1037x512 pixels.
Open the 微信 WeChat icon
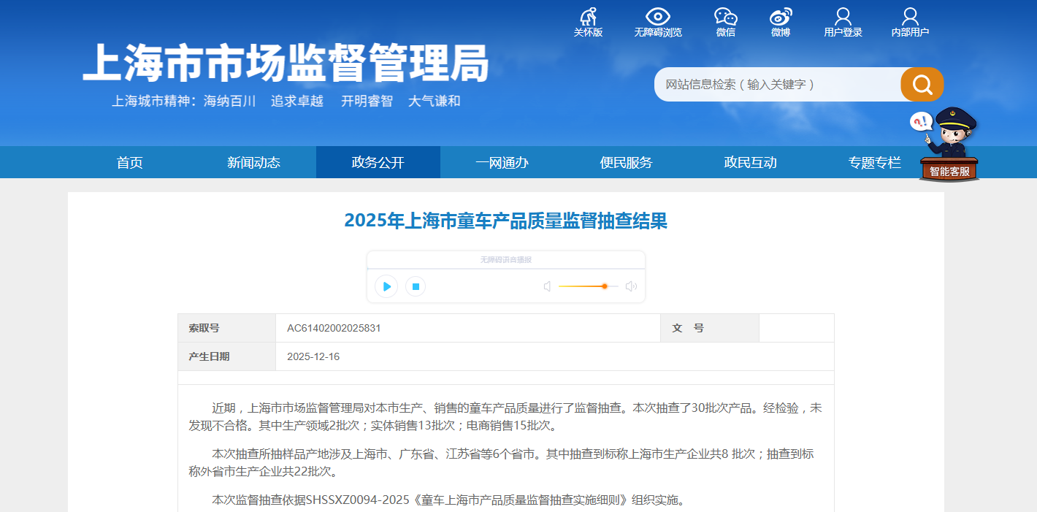tap(725, 17)
